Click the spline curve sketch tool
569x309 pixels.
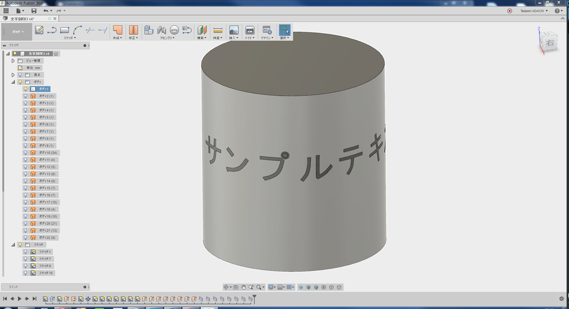tap(77, 30)
